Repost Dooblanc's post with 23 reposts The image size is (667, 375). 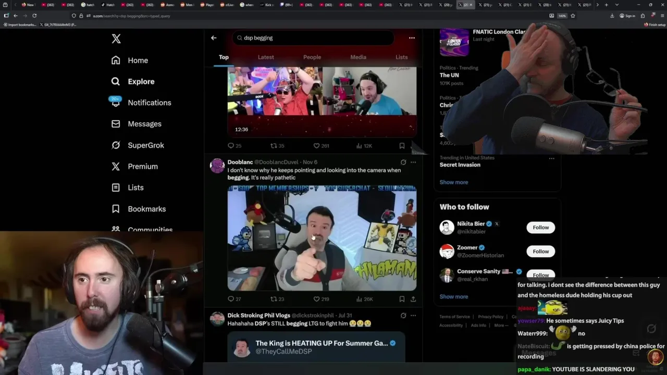(x=277, y=299)
